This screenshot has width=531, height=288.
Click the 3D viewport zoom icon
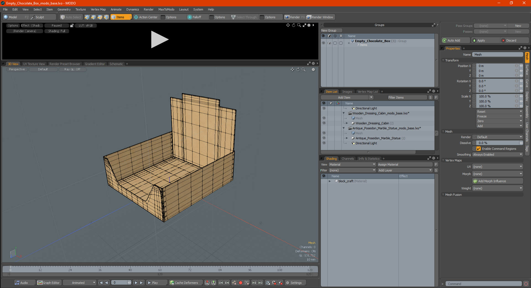(x=304, y=70)
